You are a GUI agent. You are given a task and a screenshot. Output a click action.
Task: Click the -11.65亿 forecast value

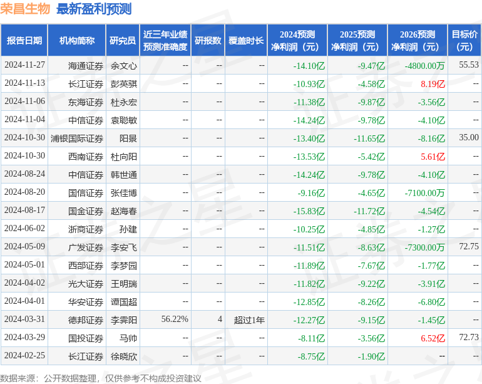tap(369, 138)
